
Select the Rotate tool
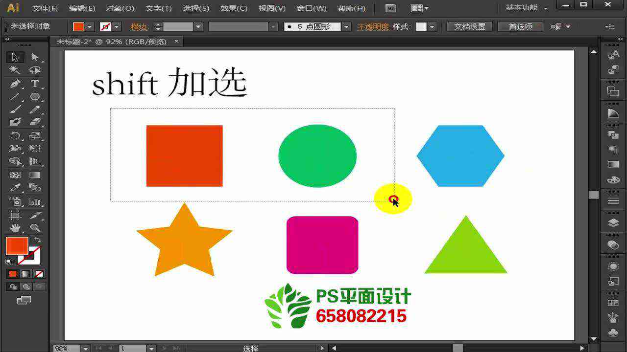point(15,135)
